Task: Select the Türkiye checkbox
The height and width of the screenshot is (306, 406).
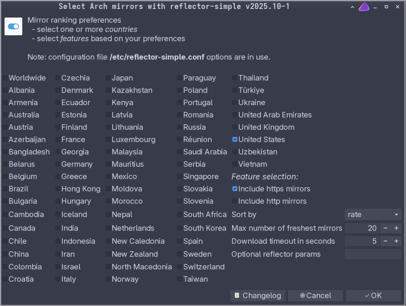Action: [x=235, y=90]
